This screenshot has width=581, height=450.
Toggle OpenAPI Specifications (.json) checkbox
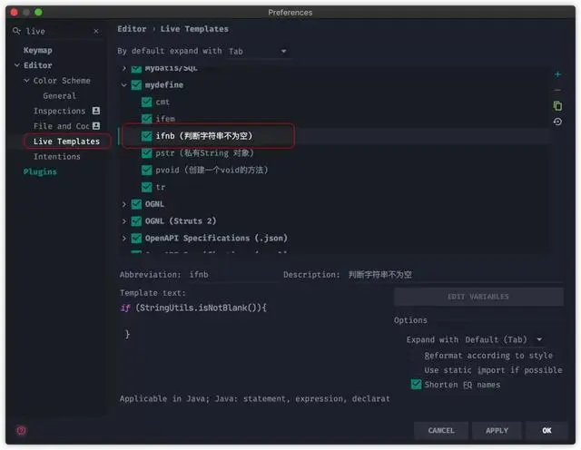click(136, 238)
